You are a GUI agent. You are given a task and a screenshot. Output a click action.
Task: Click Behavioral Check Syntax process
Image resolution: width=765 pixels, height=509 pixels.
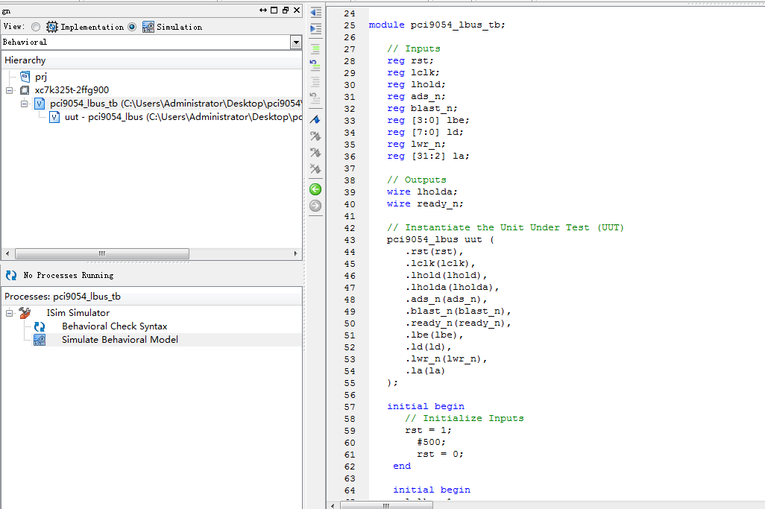point(114,326)
